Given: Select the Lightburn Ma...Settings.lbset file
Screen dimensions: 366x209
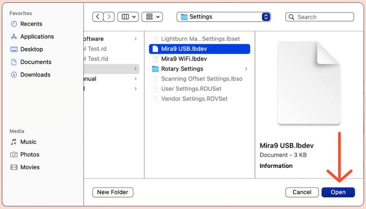Looking at the screenshot, I should [199, 39].
